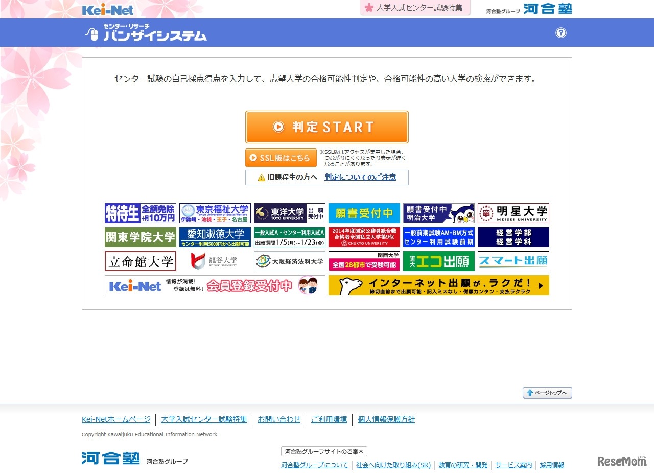The width and height of the screenshot is (654, 473).
Task: Click the Kei-Net logo at the top left
Action: [107, 9]
